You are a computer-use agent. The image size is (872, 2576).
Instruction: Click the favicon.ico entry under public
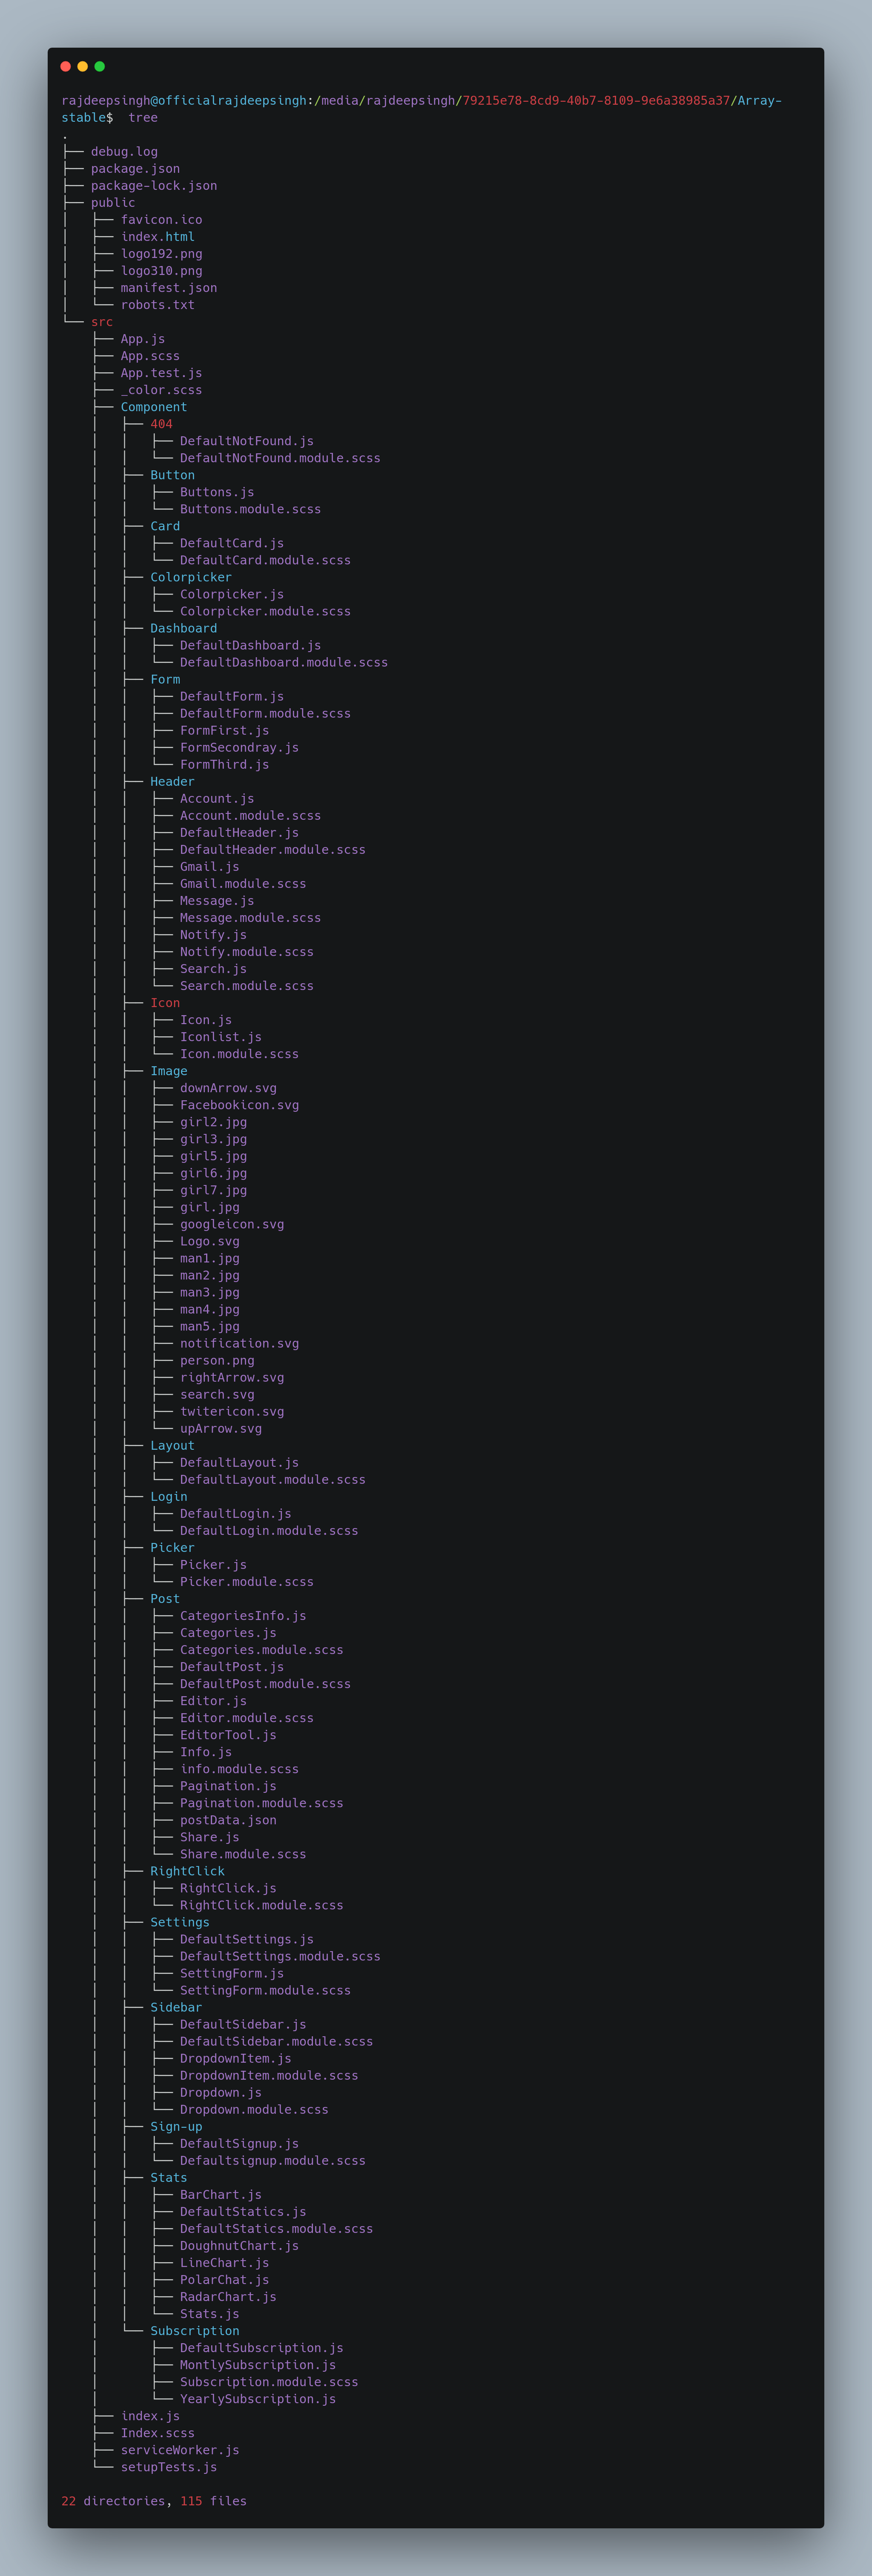(161, 219)
